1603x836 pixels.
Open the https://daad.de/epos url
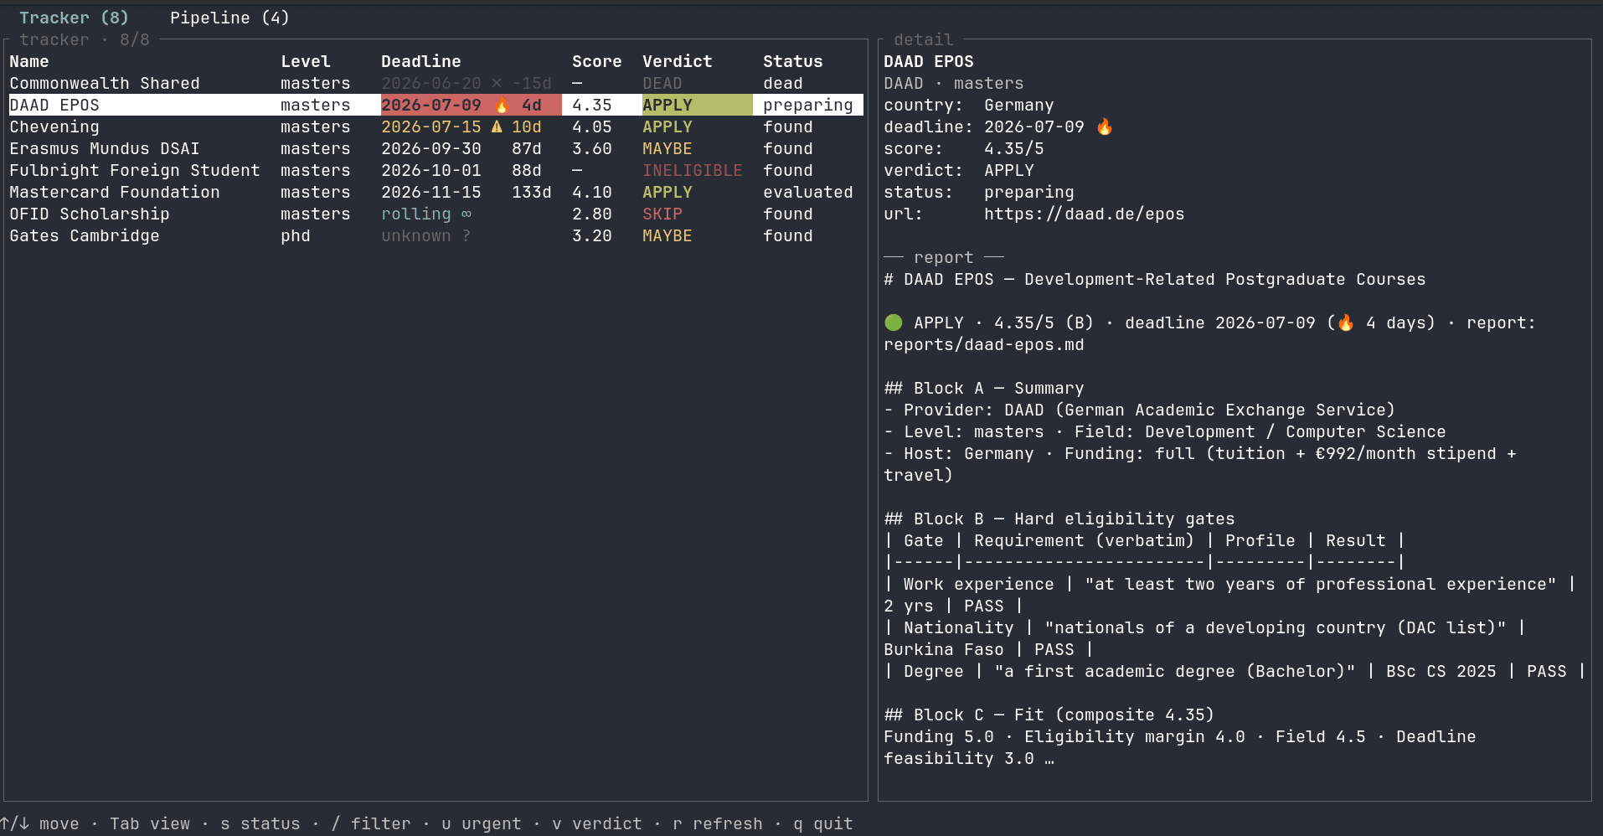click(1085, 214)
